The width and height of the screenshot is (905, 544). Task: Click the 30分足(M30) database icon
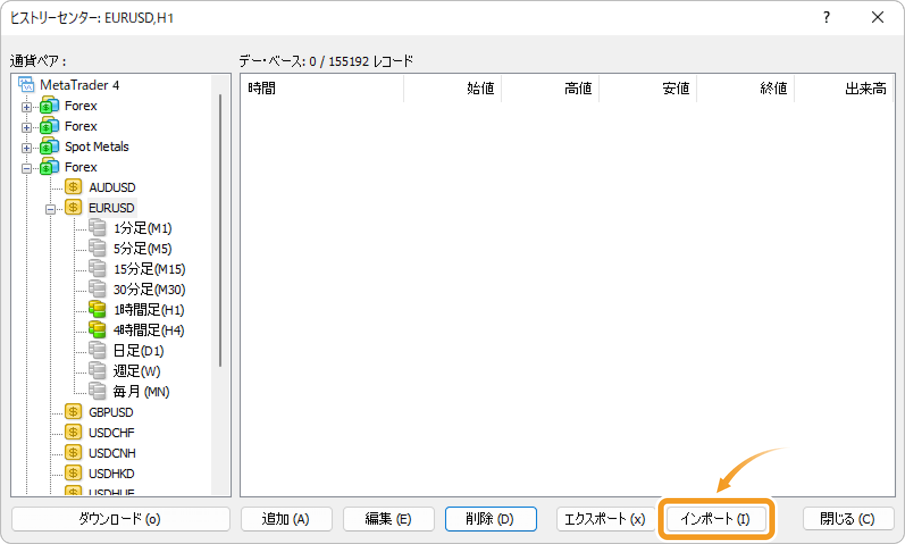click(97, 289)
